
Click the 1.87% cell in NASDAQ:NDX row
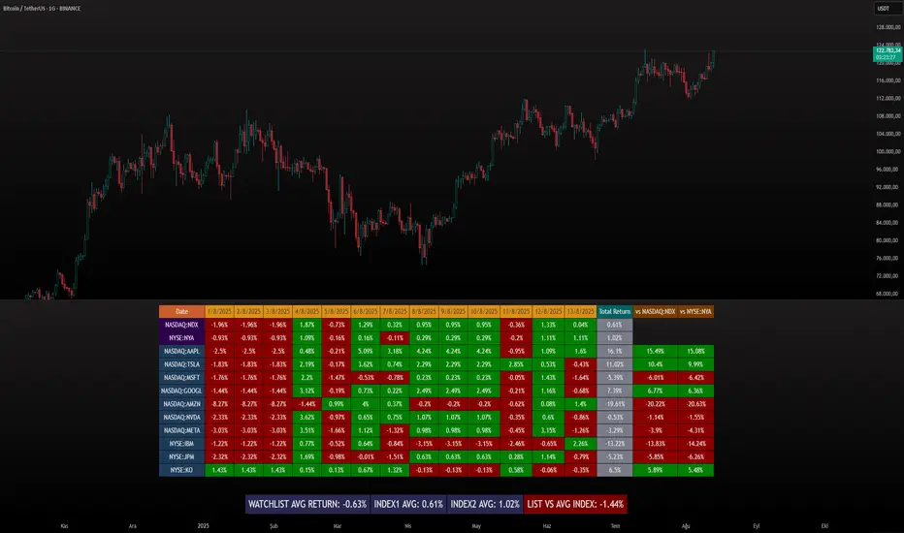point(307,325)
